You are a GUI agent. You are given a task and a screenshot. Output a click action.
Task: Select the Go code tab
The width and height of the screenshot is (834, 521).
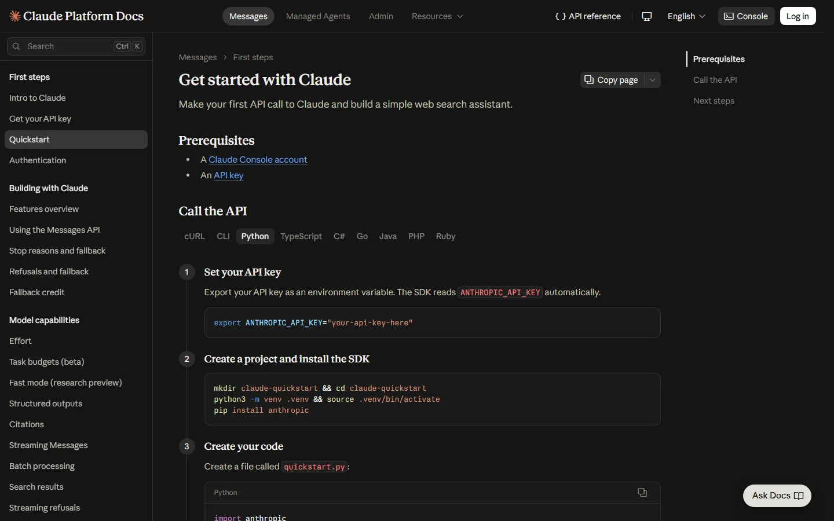pos(362,236)
